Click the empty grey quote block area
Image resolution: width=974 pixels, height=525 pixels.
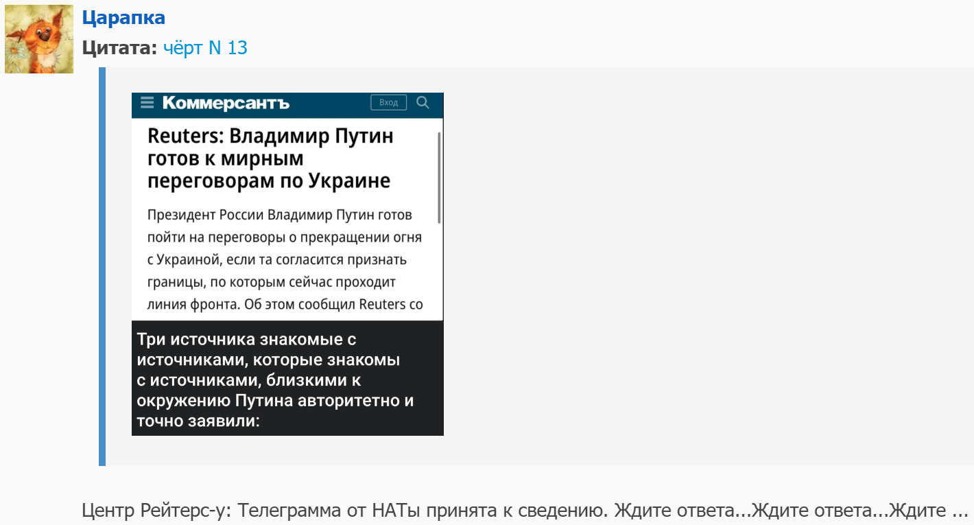pos(686,275)
